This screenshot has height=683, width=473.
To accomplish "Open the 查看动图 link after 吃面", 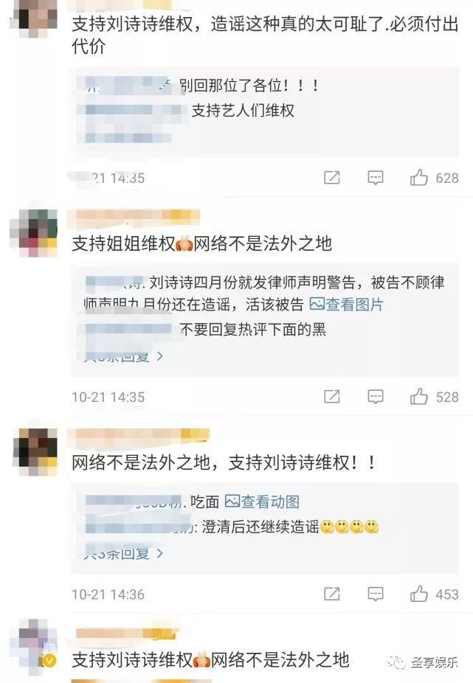I will (x=262, y=502).
